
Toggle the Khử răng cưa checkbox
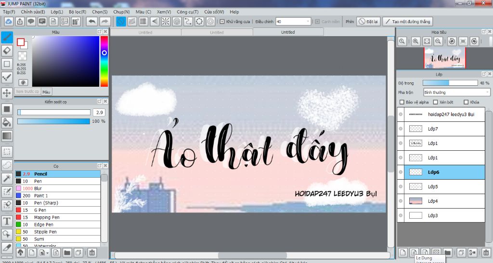tap(222, 22)
